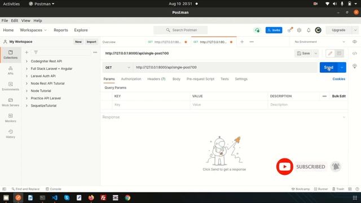361x203 pixels.
Task: Open the View menu
Action: (x=26, y=20)
